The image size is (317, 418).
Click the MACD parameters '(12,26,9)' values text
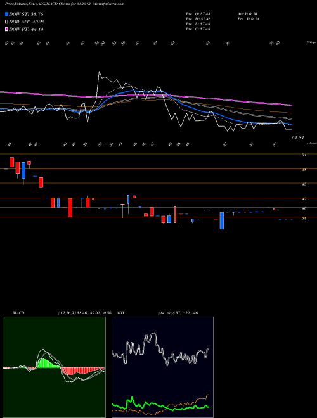(x=84, y=313)
